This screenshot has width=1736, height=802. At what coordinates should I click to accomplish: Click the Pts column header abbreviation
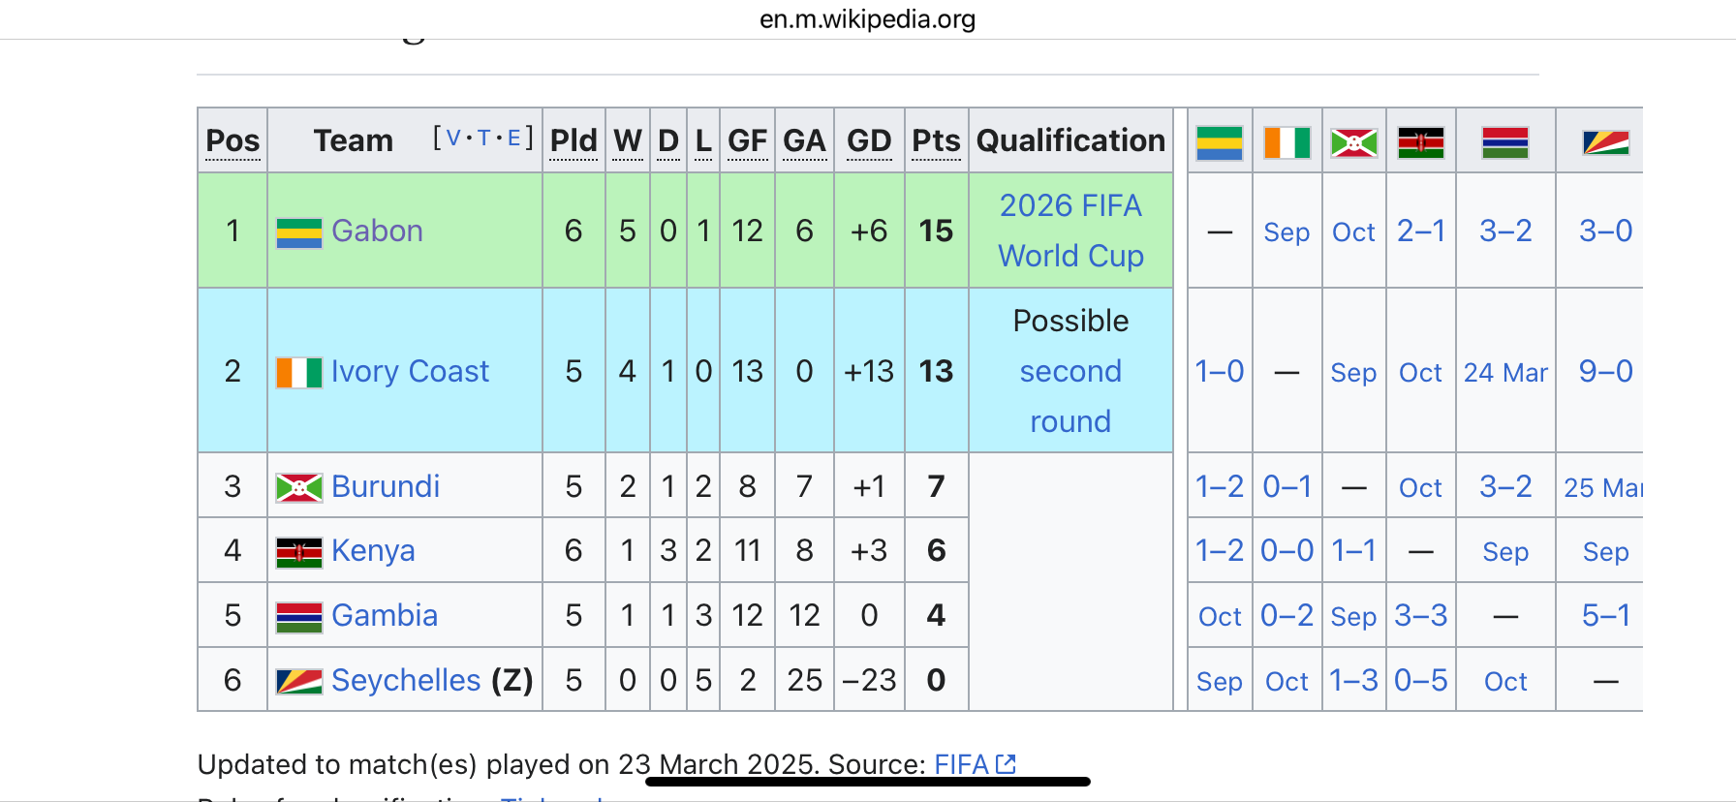point(936,140)
